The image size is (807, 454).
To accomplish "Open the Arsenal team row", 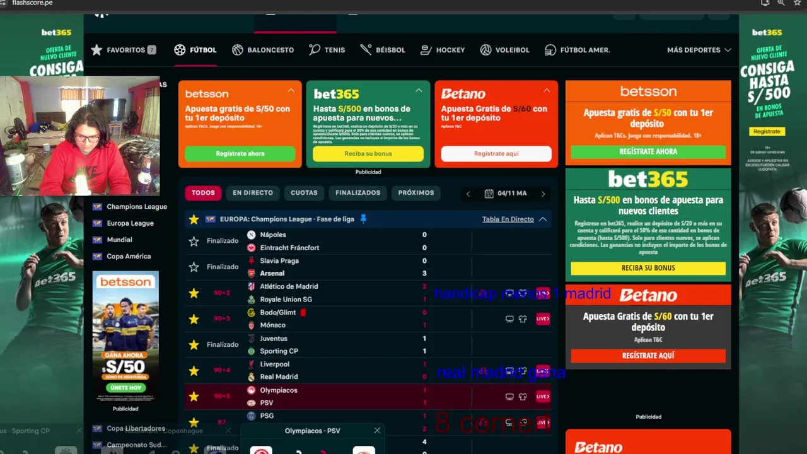I will pos(272,273).
